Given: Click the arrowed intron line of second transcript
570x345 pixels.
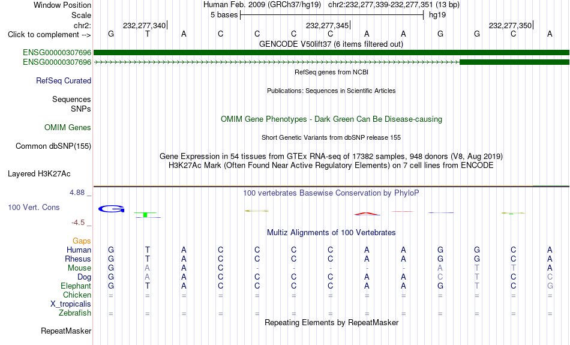Looking at the screenshot, I should [x=277, y=62].
